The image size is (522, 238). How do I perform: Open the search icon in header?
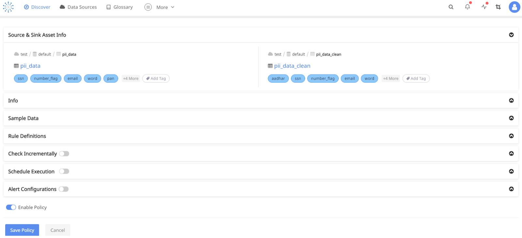click(451, 7)
